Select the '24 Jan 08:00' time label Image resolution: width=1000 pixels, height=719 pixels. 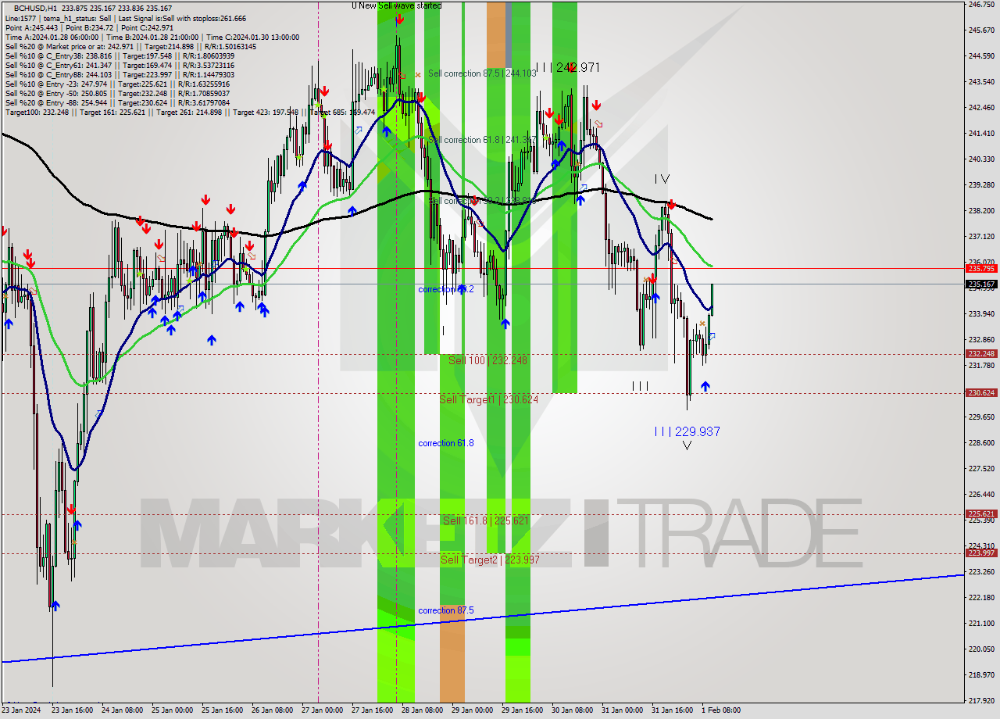pyautogui.click(x=123, y=710)
